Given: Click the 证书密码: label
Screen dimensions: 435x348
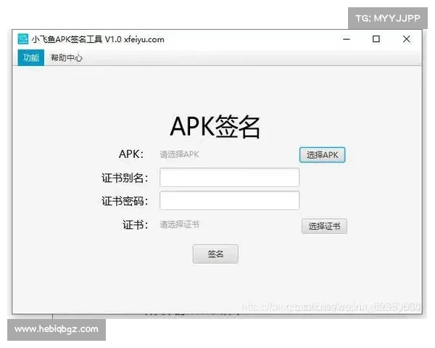Looking at the screenshot, I should tap(125, 201).
